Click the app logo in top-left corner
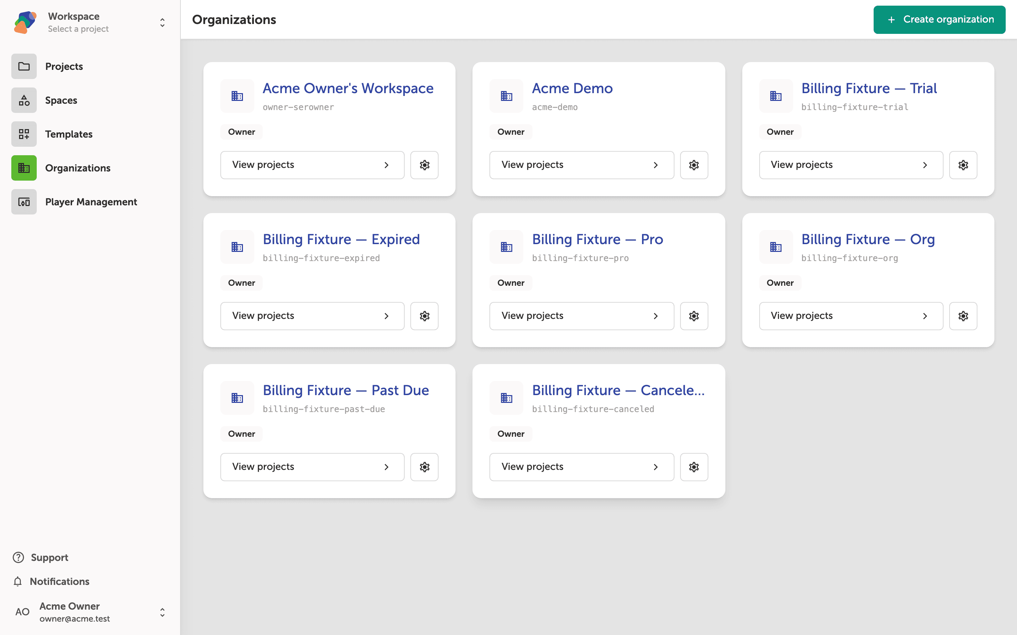Viewport: 1017px width, 635px height. [x=25, y=22]
